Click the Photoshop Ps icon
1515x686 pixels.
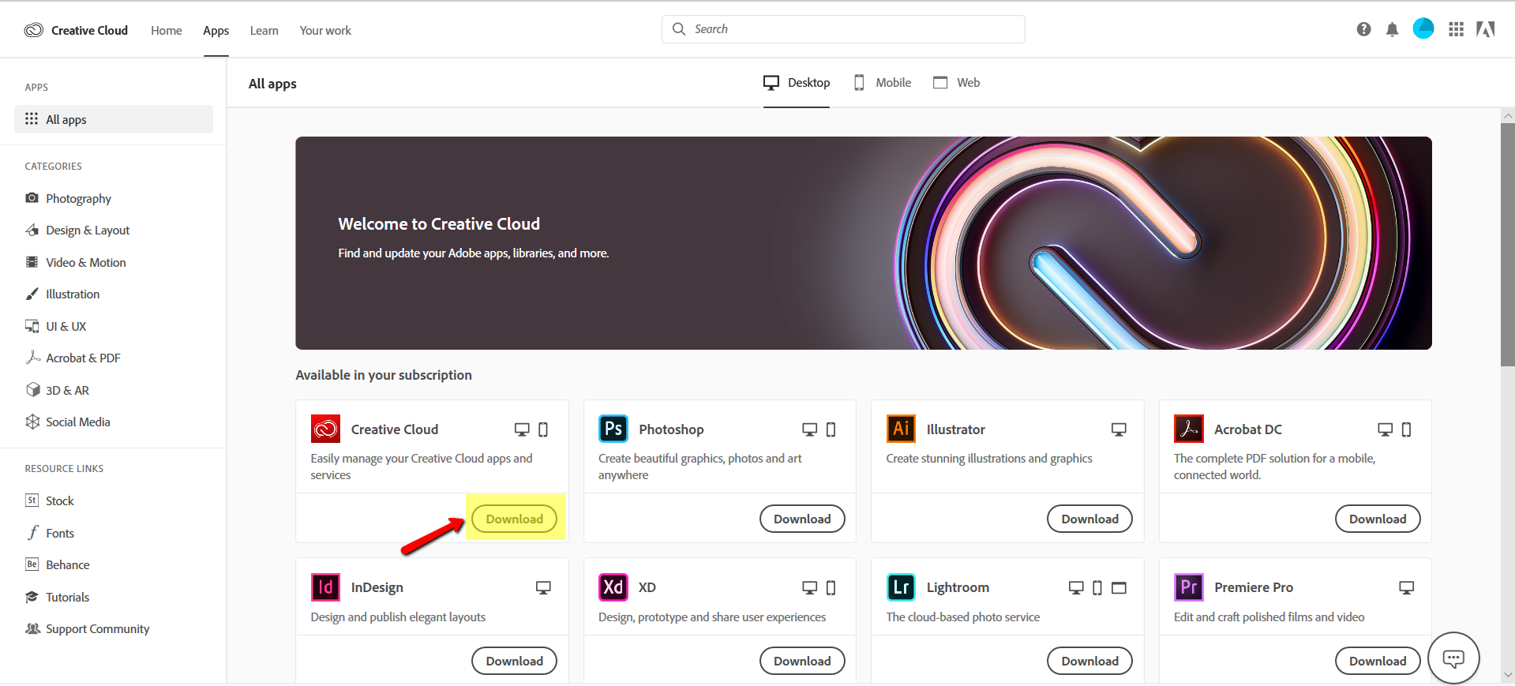click(613, 429)
